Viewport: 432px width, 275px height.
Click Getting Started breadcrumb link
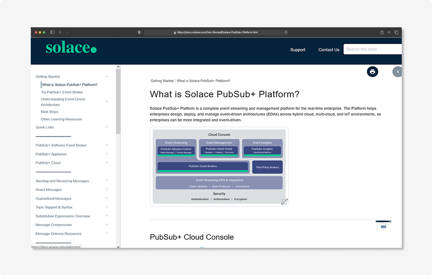click(x=162, y=81)
